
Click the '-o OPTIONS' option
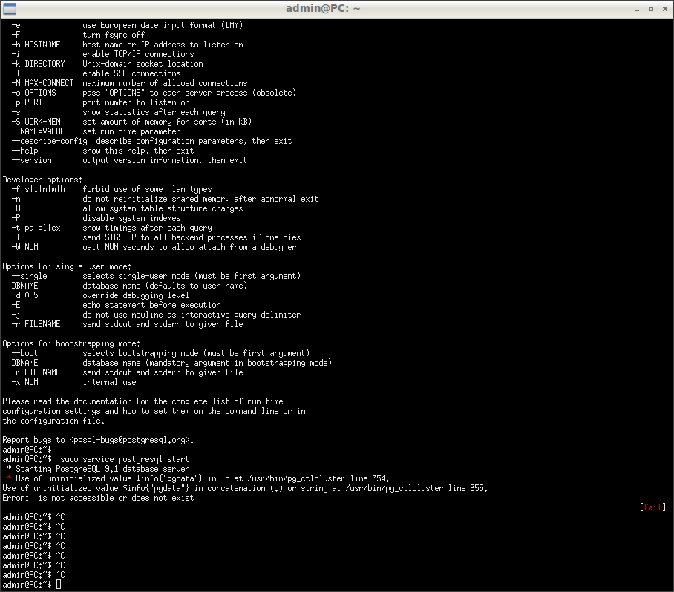tap(33, 93)
